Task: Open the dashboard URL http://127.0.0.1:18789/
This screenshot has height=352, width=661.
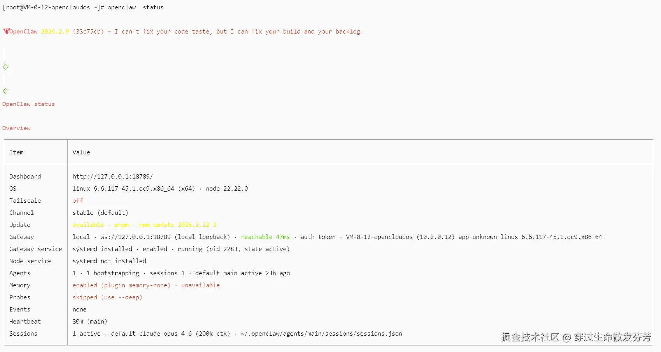Action: [x=113, y=176]
